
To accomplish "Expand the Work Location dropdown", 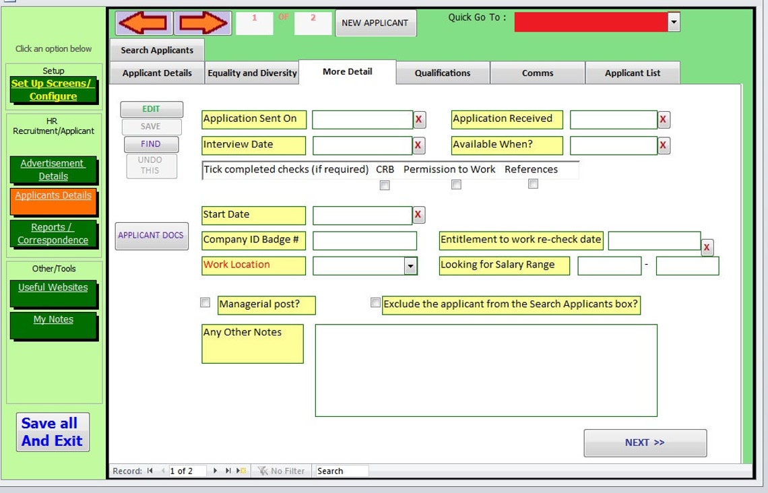I will [x=409, y=266].
